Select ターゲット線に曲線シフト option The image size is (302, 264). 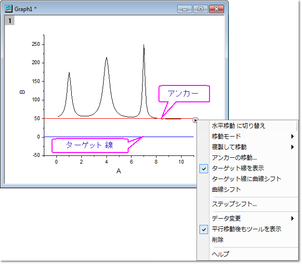pos(249,179)
